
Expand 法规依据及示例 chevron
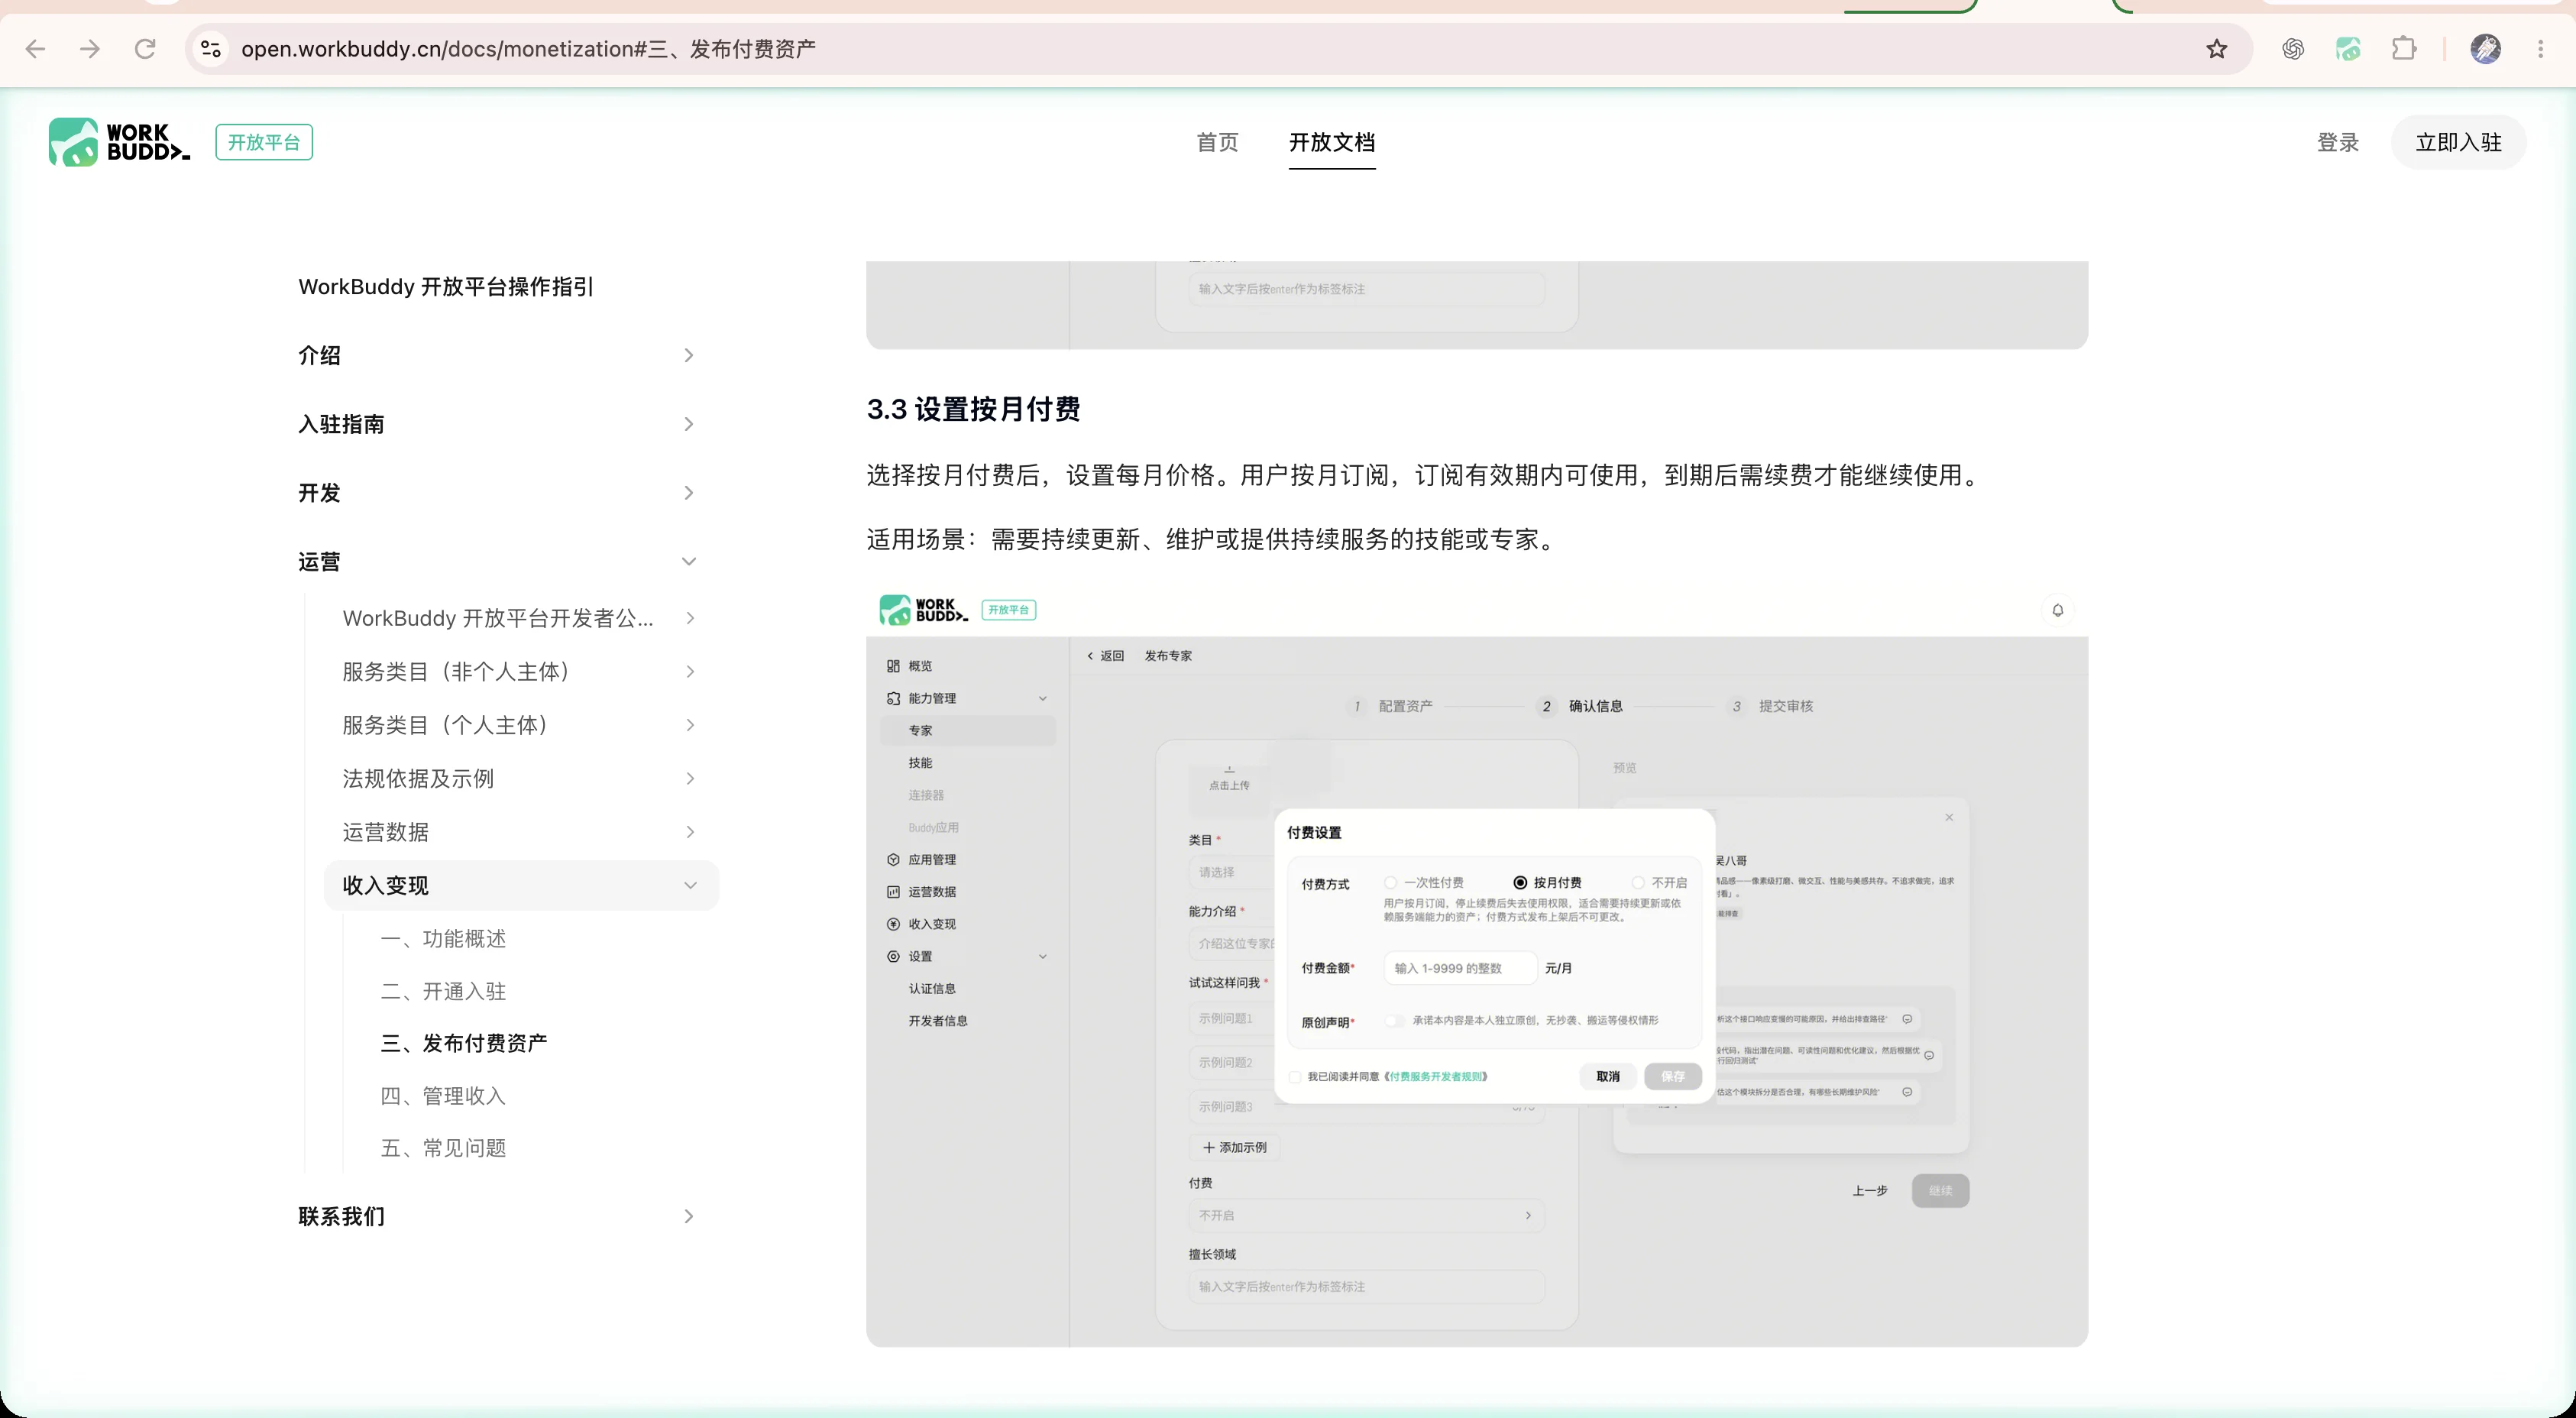(x=690, y=778)
